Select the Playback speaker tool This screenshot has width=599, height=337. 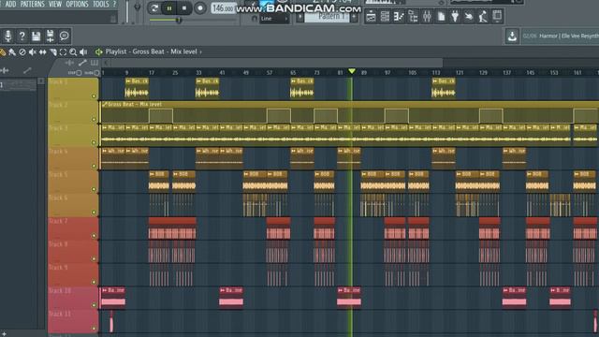click(83, 52)
